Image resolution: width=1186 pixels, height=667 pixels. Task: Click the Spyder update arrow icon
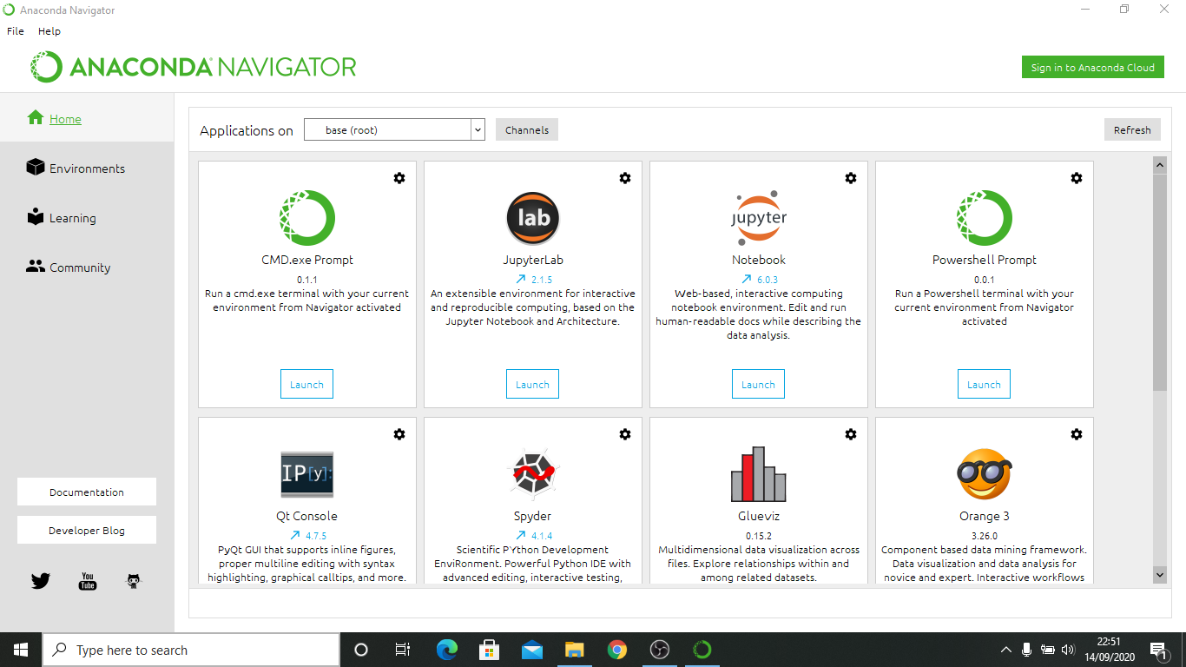coord(521,536)
